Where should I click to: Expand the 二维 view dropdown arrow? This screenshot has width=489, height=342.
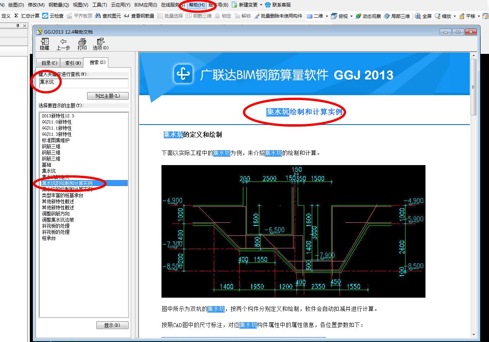tap(327, 16)
